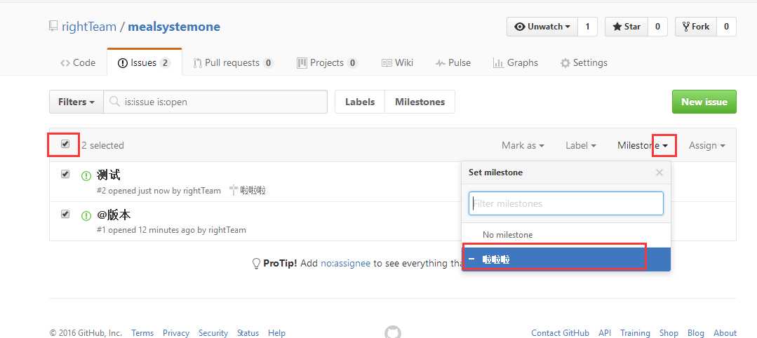Click the Filter milestones input field

(x=565, y=204)
